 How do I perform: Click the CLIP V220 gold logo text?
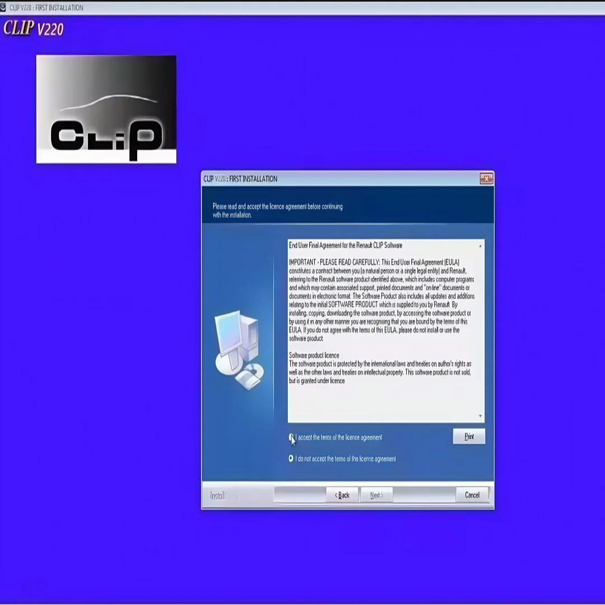(34, 28)
